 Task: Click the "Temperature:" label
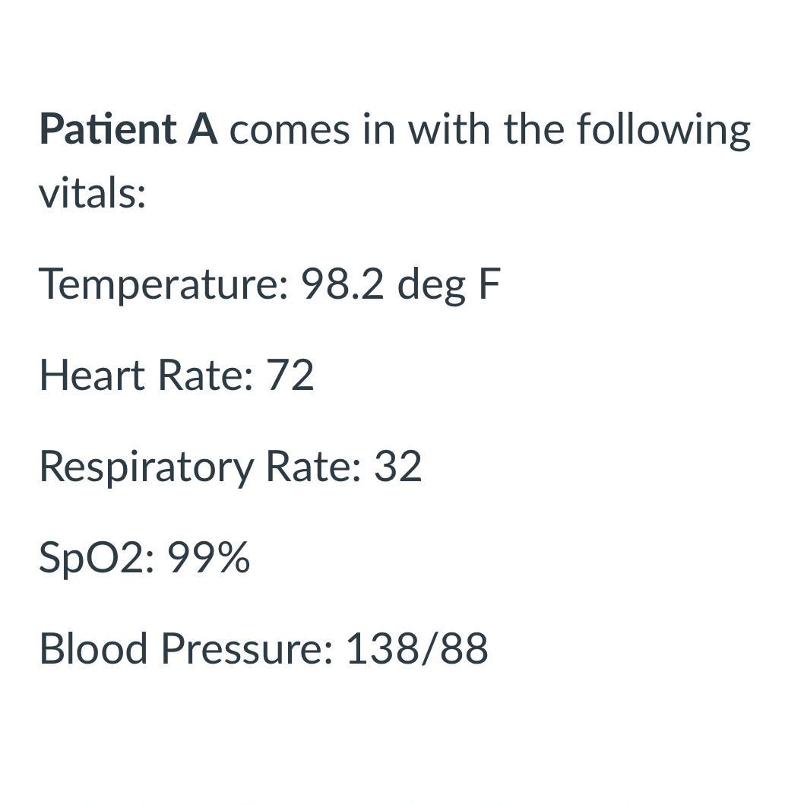163,285
